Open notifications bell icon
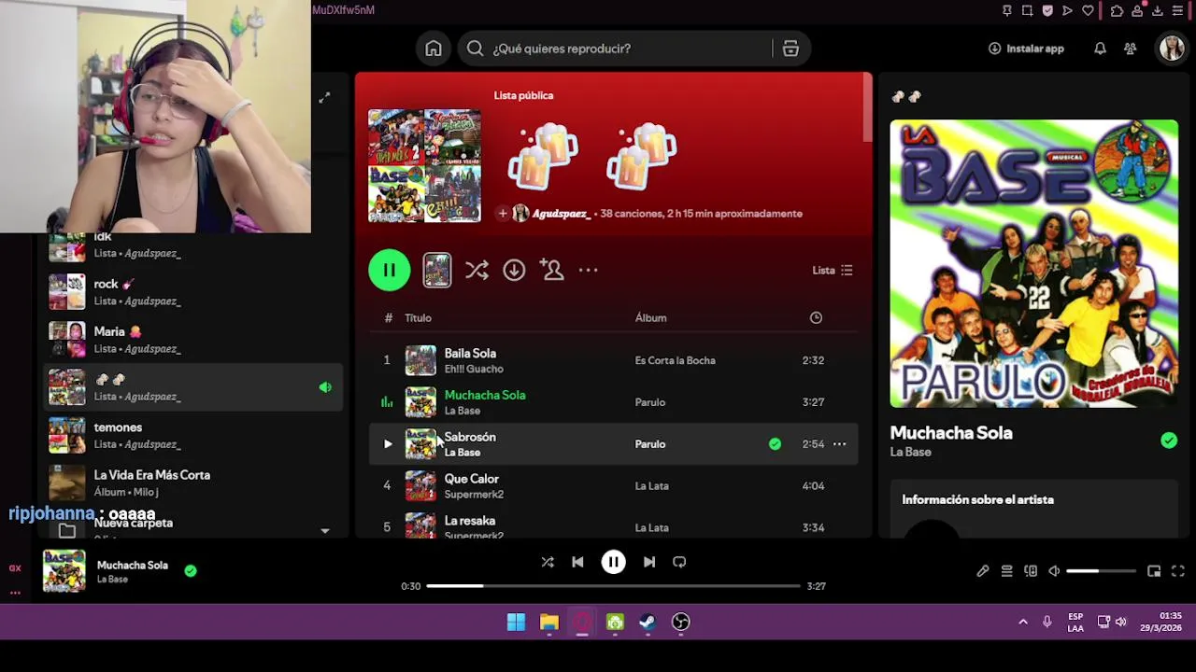Viewport: 1196px width, 672px height. tap(1100, 49)
